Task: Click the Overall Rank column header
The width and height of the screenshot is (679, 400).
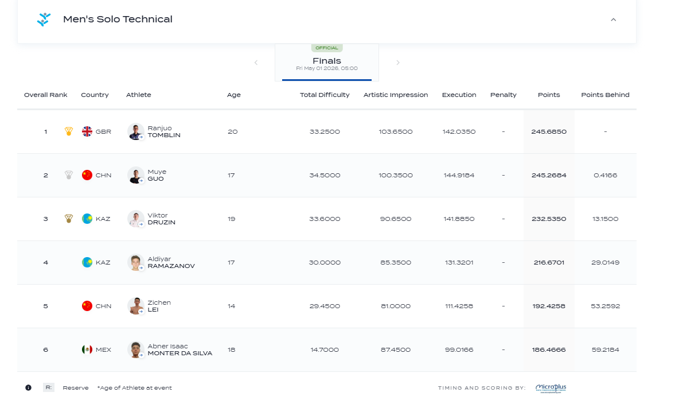Action: [45, 95]
